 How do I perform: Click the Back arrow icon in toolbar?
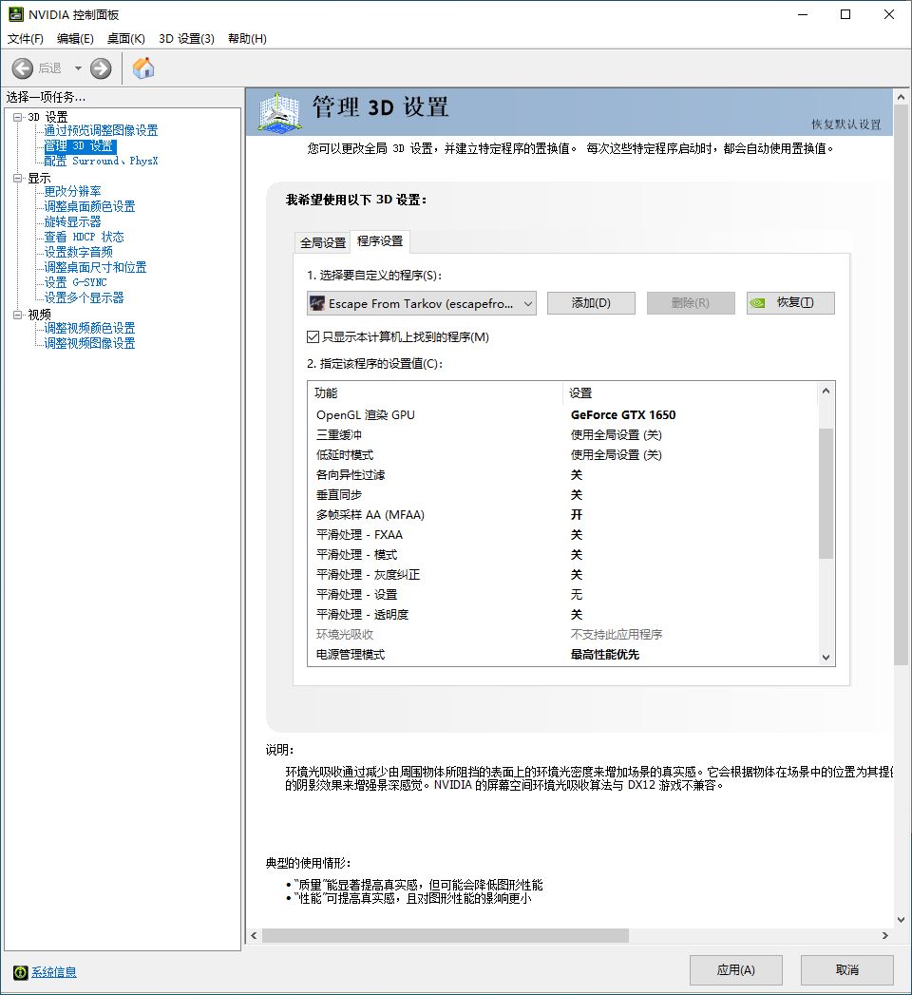point(23,67)
